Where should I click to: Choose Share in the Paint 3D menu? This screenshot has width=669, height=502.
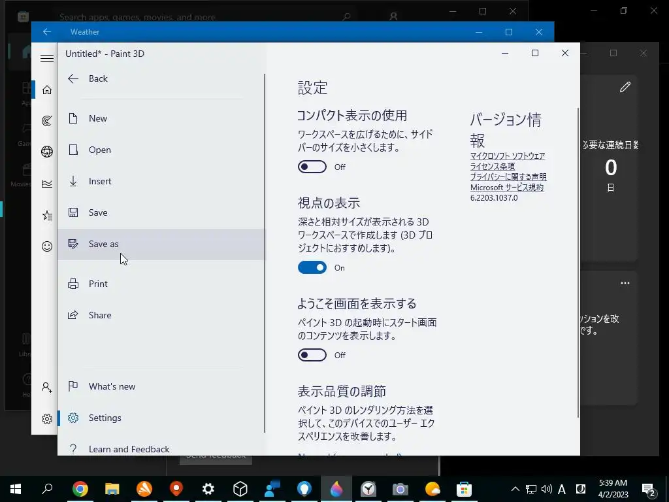(x=161, y=315)
